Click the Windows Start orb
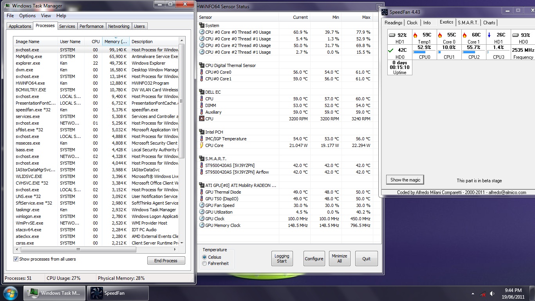 tap(11, 293)
